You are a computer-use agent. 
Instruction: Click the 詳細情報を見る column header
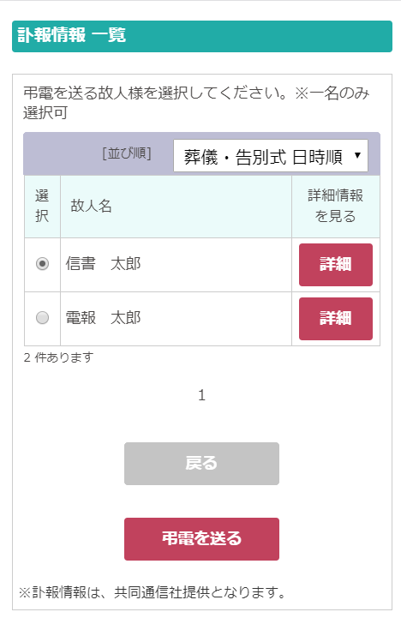click(336, 207)
